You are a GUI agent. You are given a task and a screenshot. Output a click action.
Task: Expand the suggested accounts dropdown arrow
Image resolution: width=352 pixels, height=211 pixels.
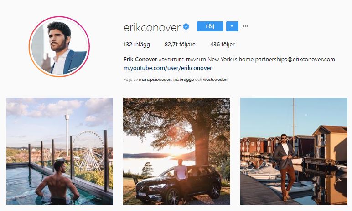[232, 26]
